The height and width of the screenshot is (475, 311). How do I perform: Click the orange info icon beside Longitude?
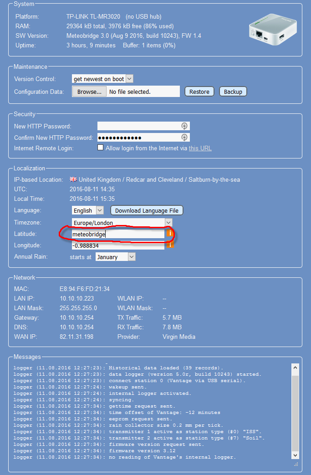tap(170, 245)
